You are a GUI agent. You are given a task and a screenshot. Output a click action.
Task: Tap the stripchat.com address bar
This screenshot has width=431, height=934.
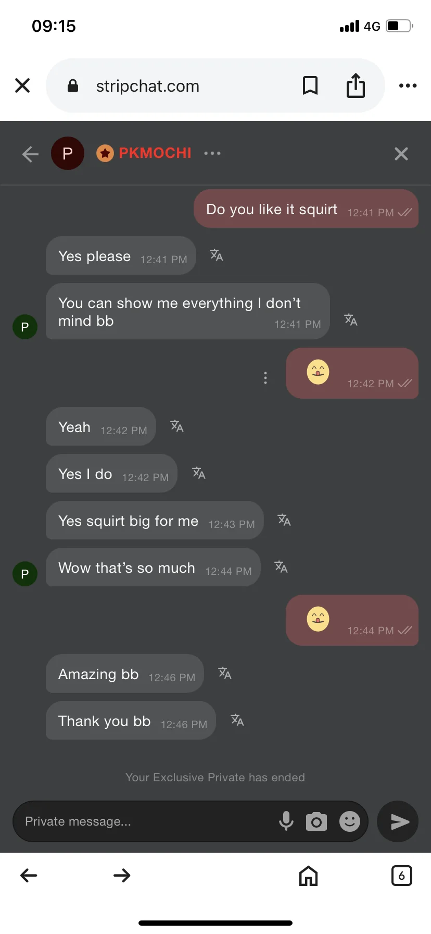click(172, 86)
